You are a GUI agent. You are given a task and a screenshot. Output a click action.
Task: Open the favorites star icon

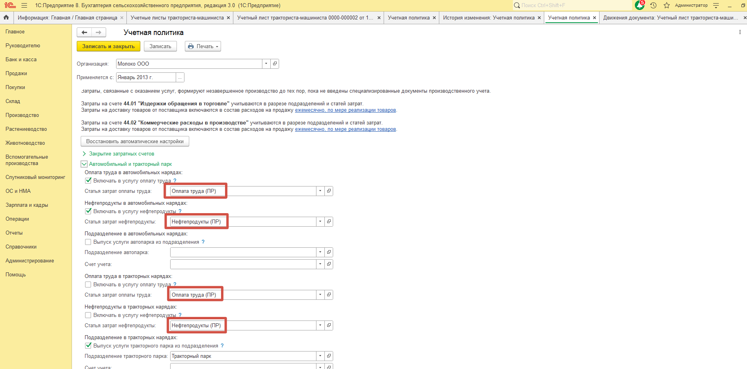(667, 5)
